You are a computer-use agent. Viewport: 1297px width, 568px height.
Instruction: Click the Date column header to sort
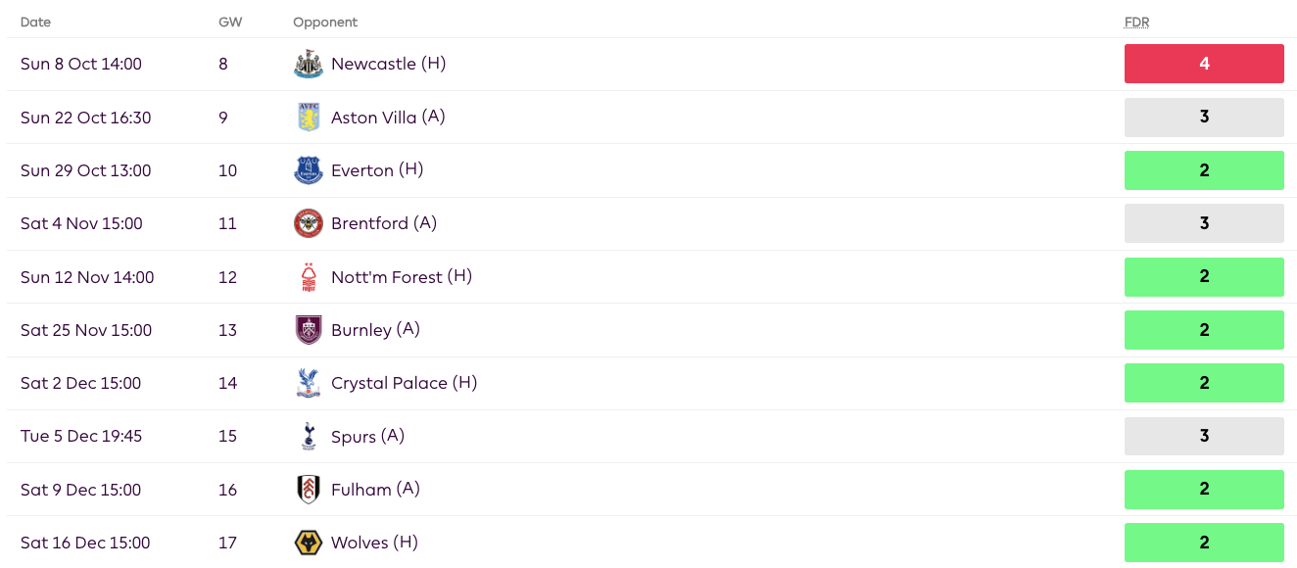35,22
